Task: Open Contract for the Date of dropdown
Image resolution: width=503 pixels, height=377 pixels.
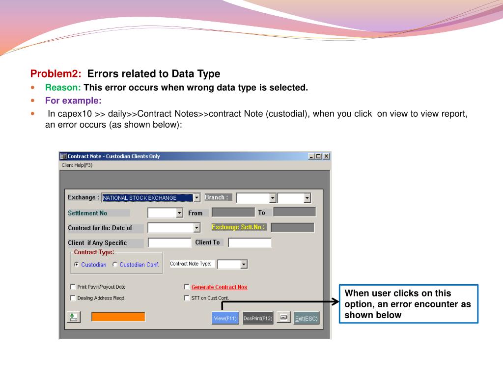Action: [196, 228]
